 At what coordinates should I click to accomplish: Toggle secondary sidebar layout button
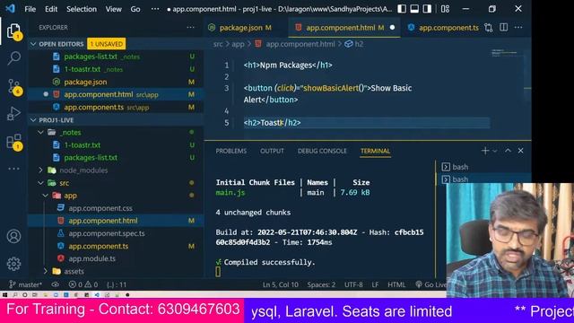(x=427, y=9)
